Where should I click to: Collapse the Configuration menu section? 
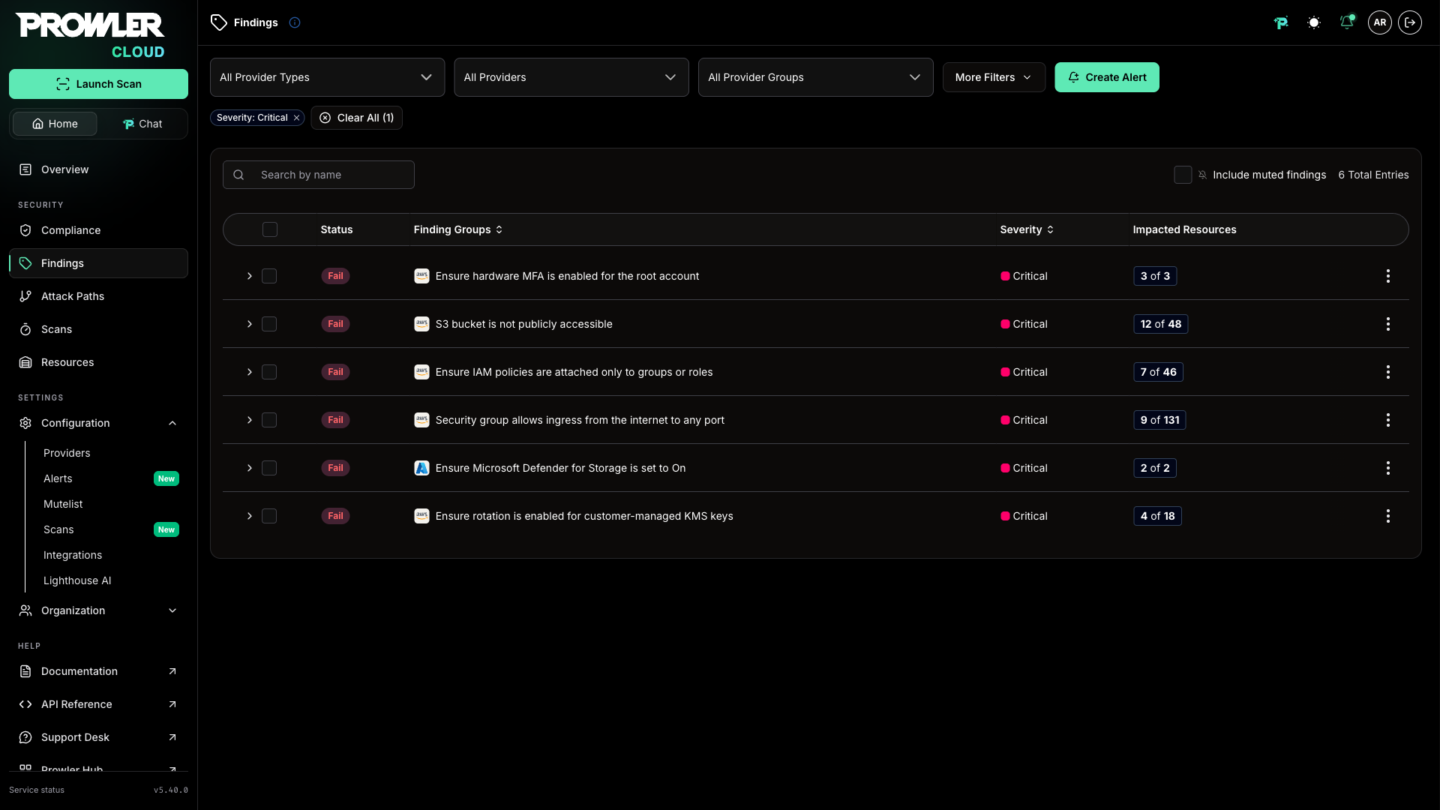click(x=98, y=423)
